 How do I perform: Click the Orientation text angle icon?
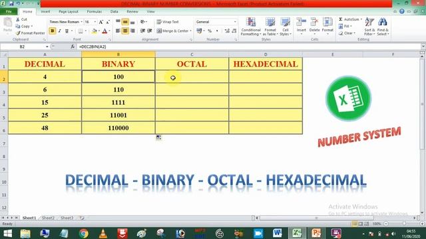(143, 22)
